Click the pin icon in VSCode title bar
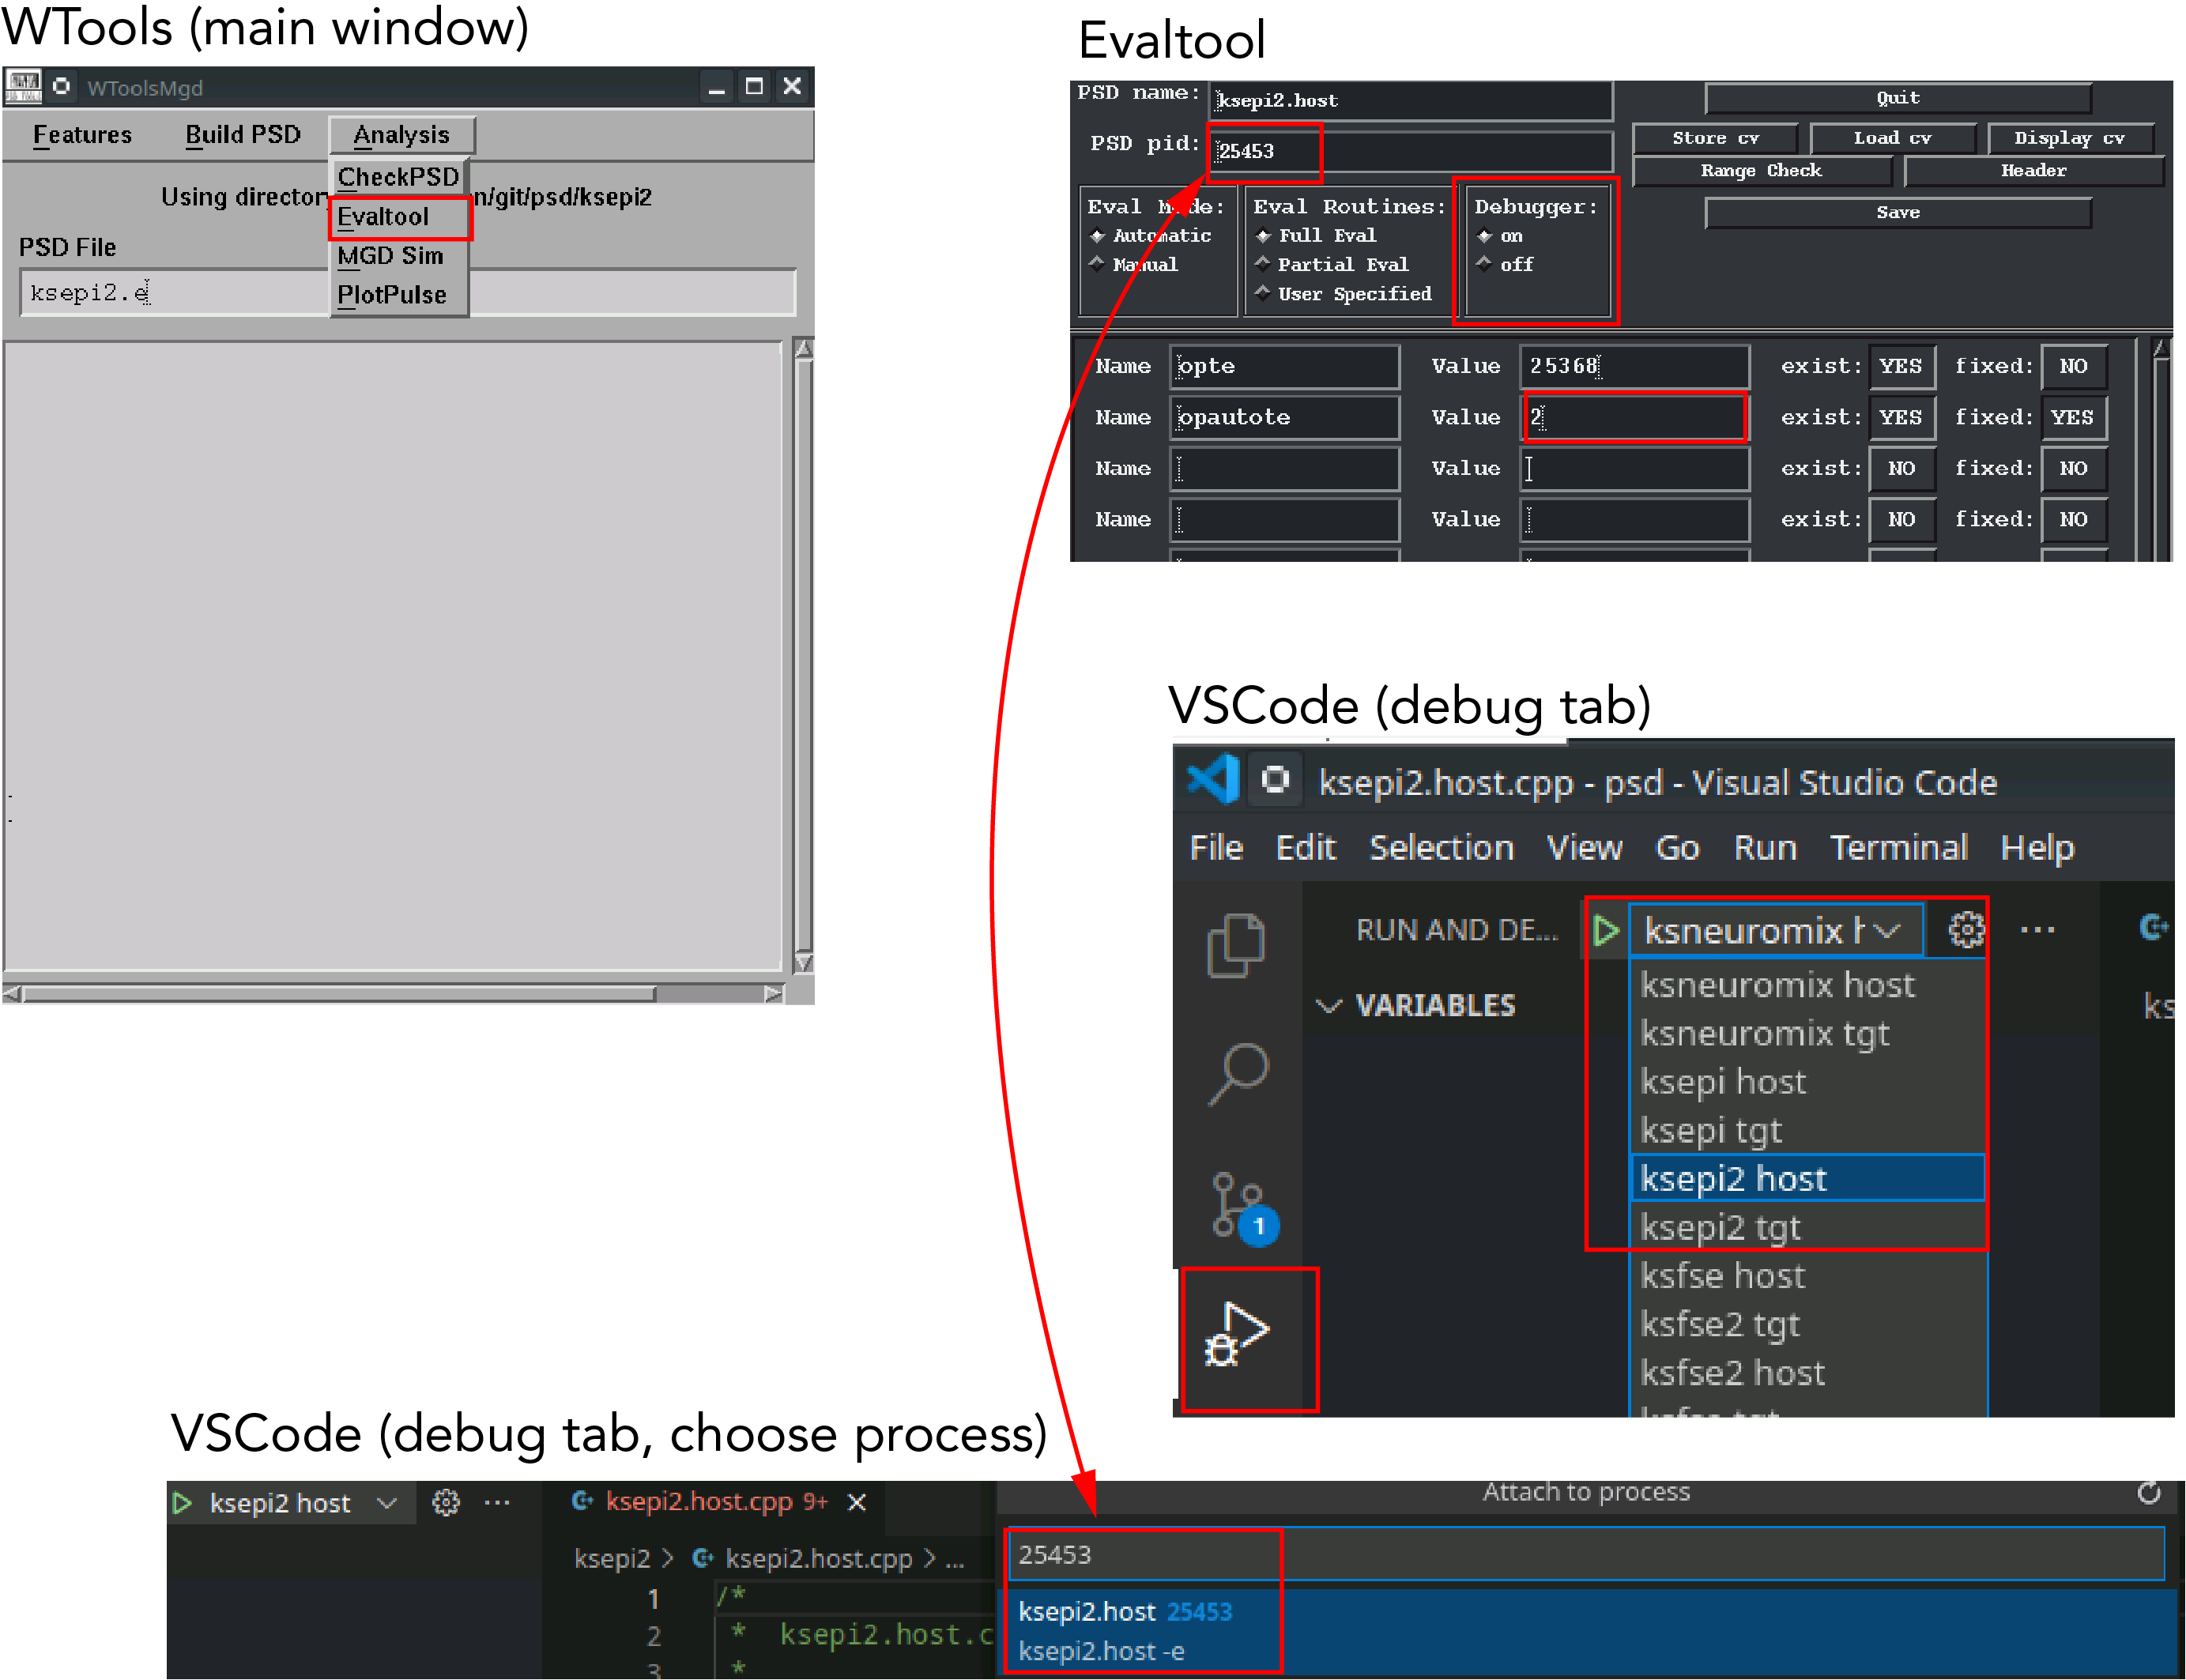2186x1680 pixels. click(1275, 779)
